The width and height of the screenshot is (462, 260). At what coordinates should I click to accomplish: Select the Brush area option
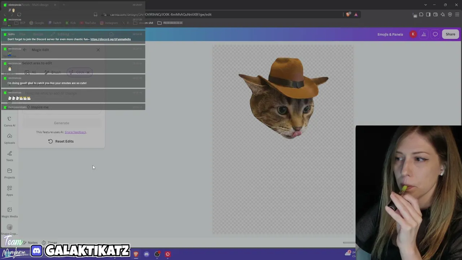point(53,73)
